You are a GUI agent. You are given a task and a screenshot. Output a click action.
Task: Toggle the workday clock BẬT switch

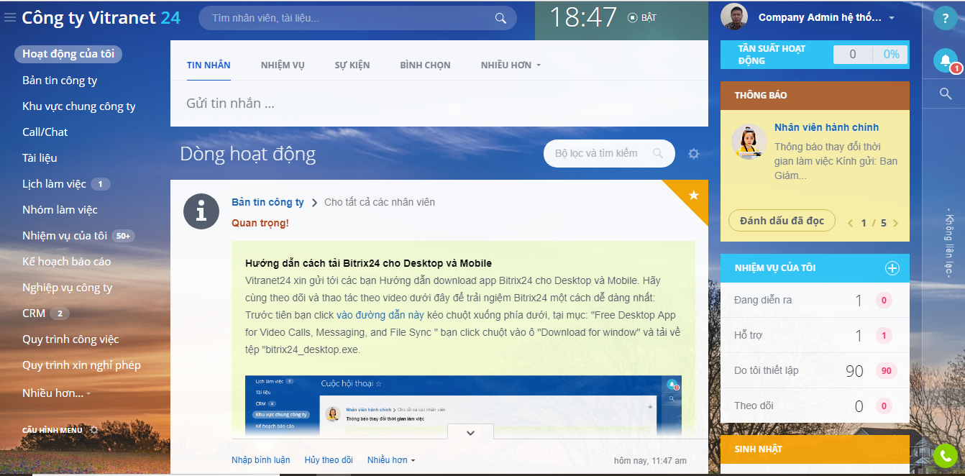click(641, 18)
